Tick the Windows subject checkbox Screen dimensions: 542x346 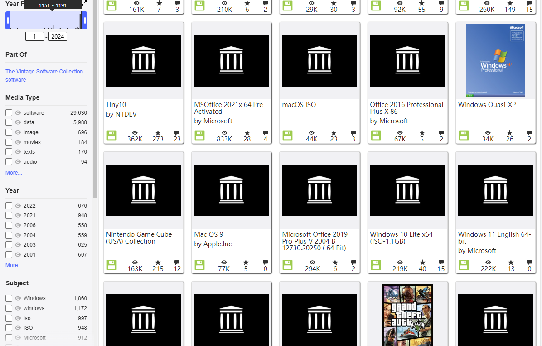coord(9,298)
